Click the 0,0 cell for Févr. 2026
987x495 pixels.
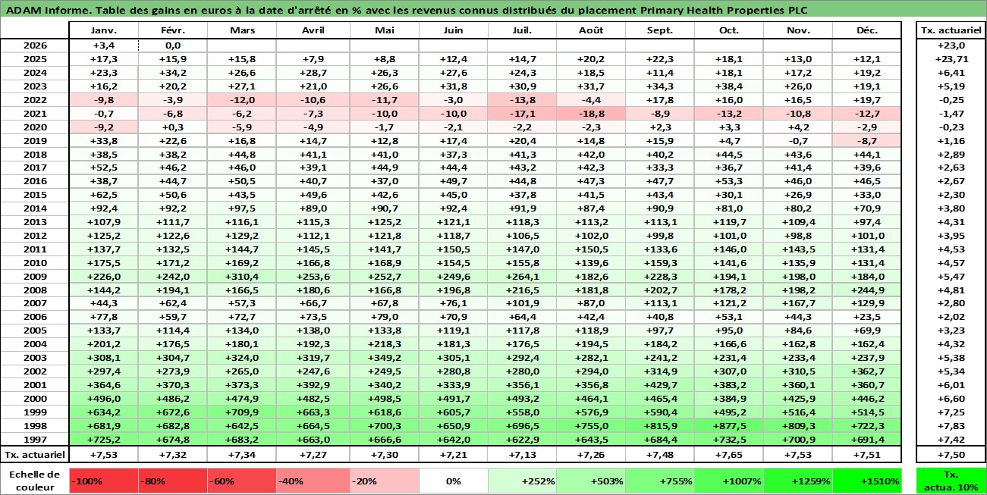coord(172,45)
